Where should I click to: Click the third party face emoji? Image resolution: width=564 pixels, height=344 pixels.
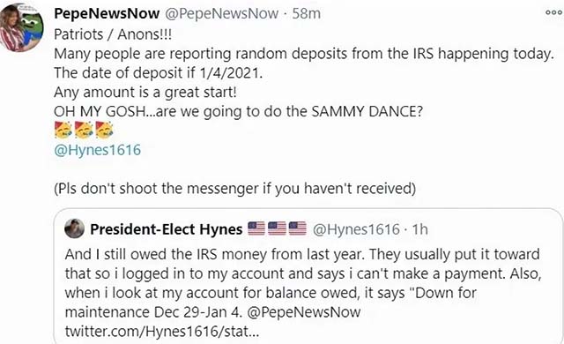104,131
